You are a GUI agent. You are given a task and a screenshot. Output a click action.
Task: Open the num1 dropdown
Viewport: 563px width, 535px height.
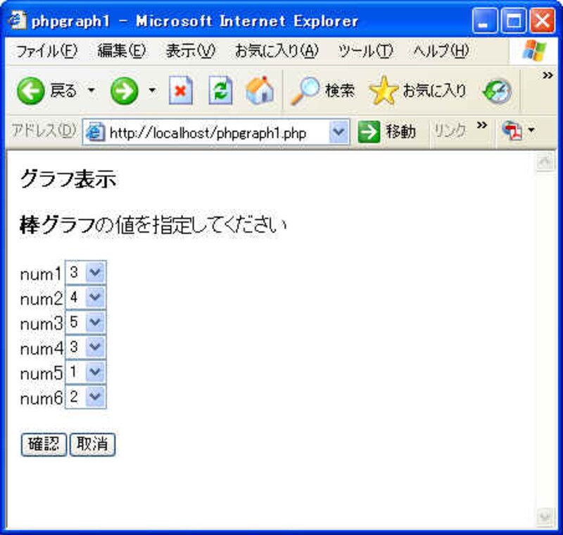pos(85,273)
